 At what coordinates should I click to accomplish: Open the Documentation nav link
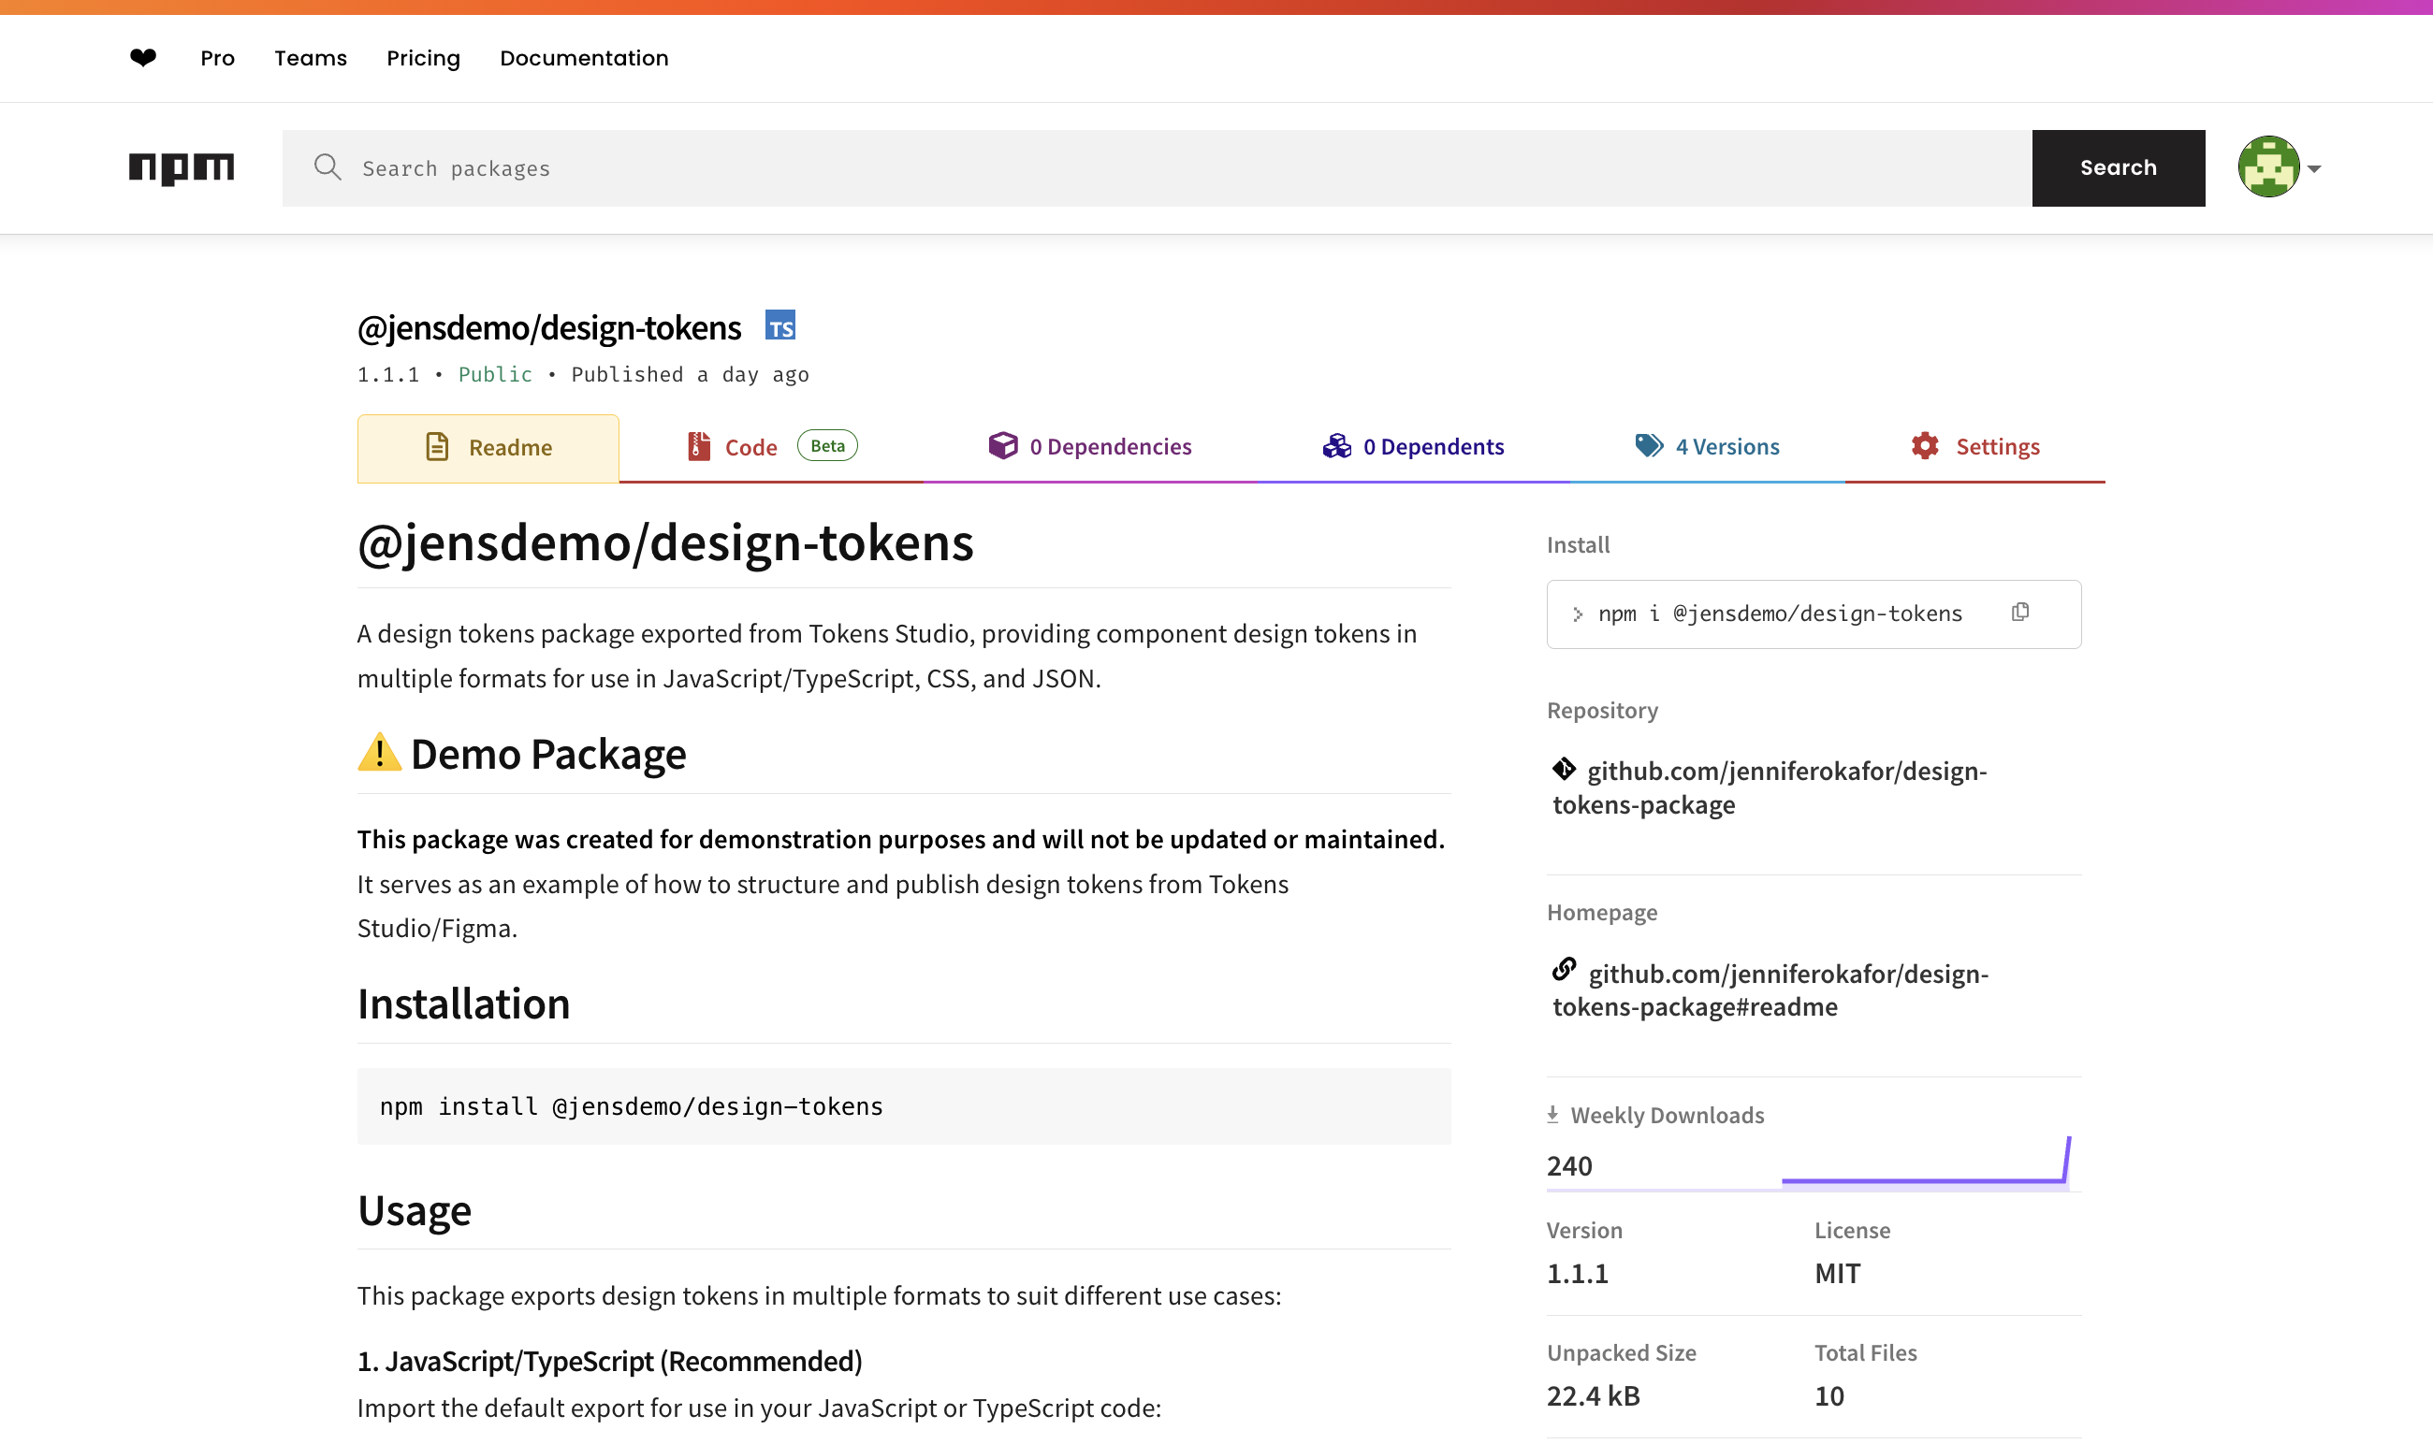tap(583, 58)
